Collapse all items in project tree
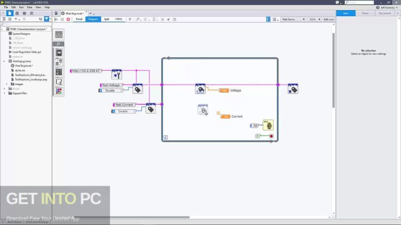 tap(4, 19)
